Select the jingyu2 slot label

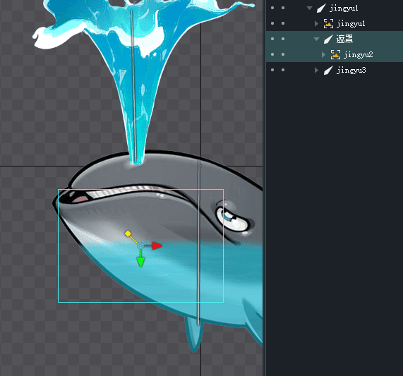click(x=359, y=55)
